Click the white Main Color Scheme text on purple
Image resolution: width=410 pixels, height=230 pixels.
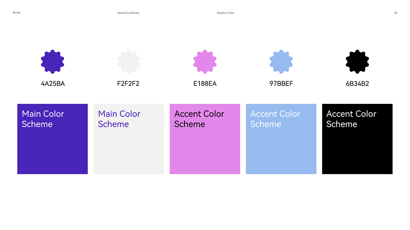click(x=43, y=119)
